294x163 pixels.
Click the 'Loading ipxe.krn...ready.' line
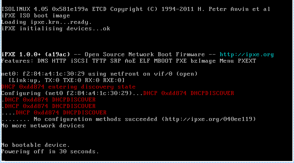point(47,22)
